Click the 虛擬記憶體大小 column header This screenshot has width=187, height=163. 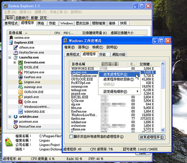[122, 33]
